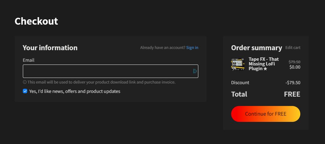Click the Sign in link
The height and width of the screenshot is (144, 325).
[x=192, y=48]
